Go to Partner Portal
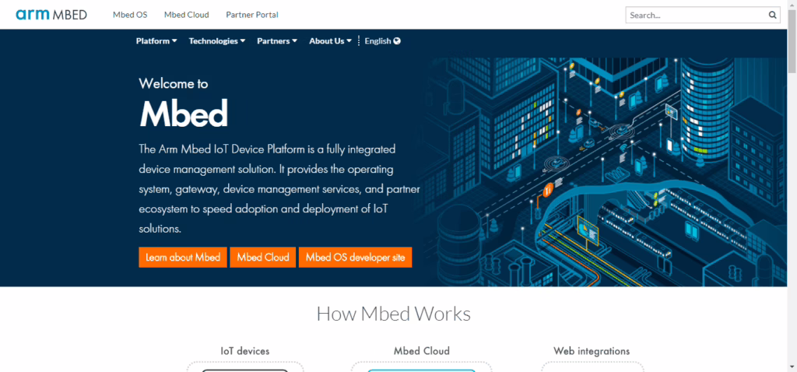Image resolution: width=797 pixels, height=372 pixels. point(252,15)
